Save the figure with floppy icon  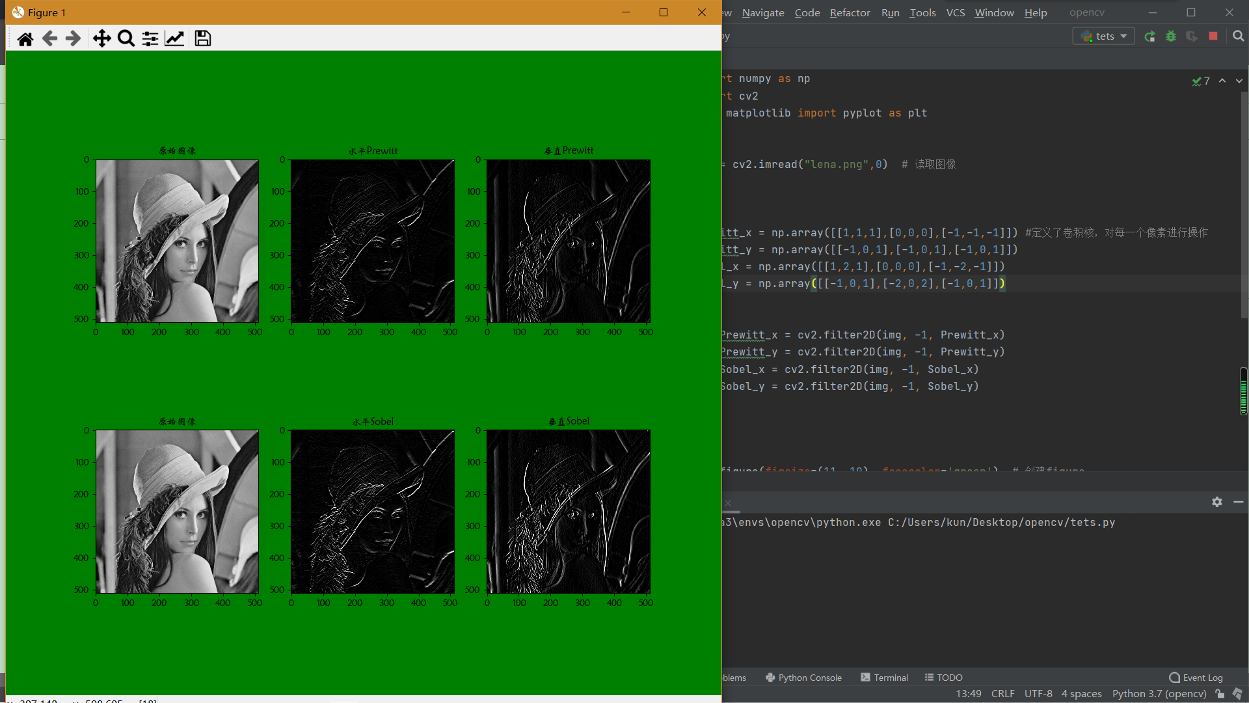(203, 39)
